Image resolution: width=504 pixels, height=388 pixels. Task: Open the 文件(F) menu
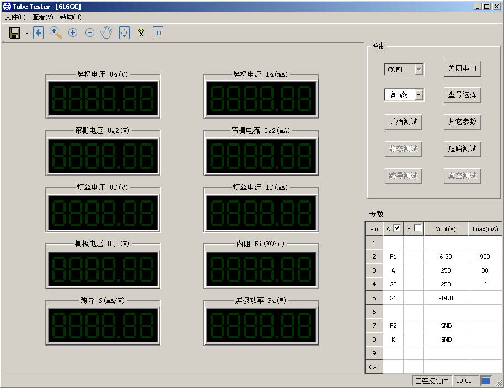point(15,17)
